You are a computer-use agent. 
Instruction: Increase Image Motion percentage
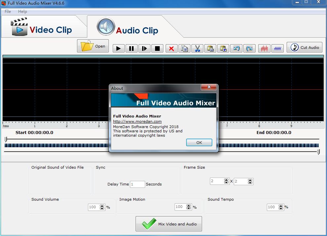188,205
